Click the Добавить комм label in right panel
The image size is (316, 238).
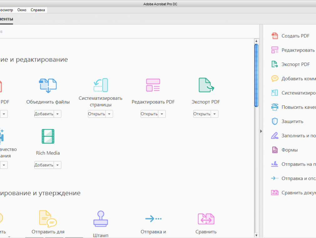coord(299,79)
